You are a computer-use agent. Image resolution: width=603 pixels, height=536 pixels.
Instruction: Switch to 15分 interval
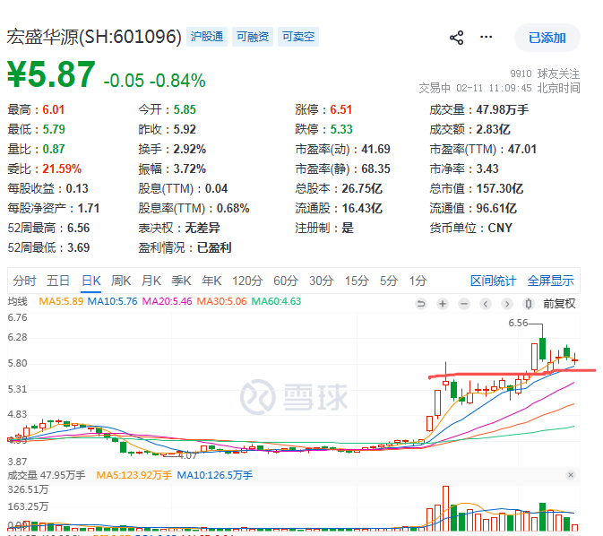(x=357, y=281)
